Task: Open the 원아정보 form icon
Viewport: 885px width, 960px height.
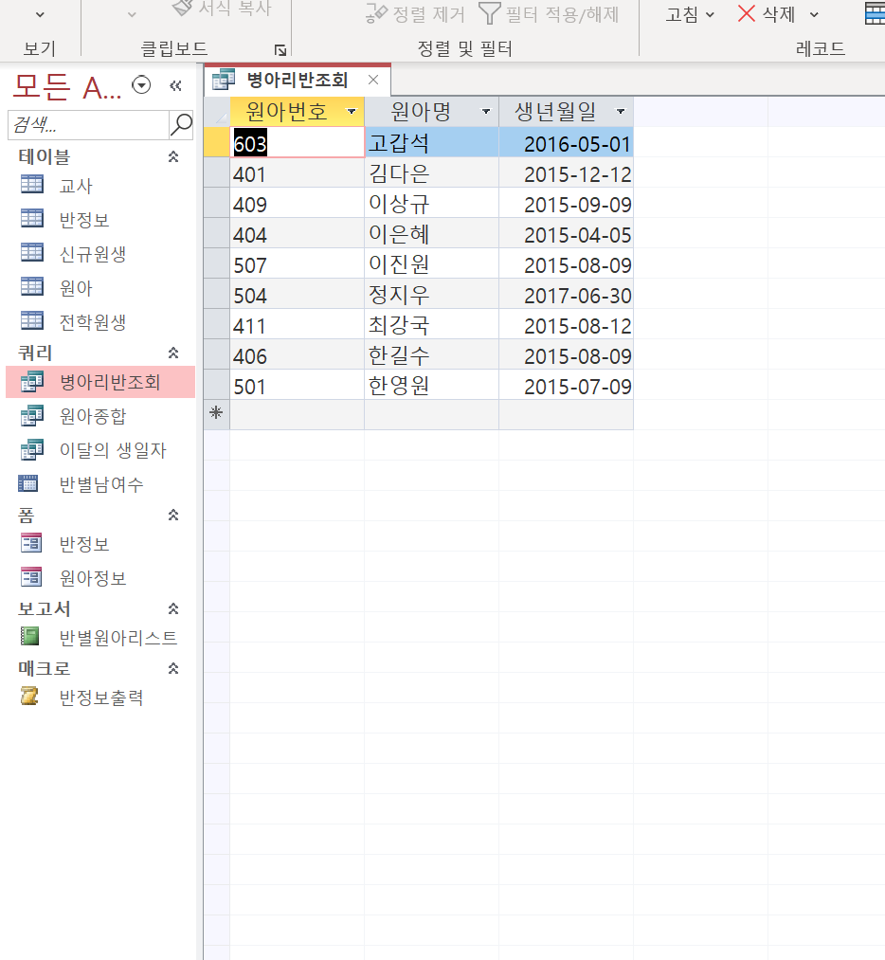Action: pos(31,577)
